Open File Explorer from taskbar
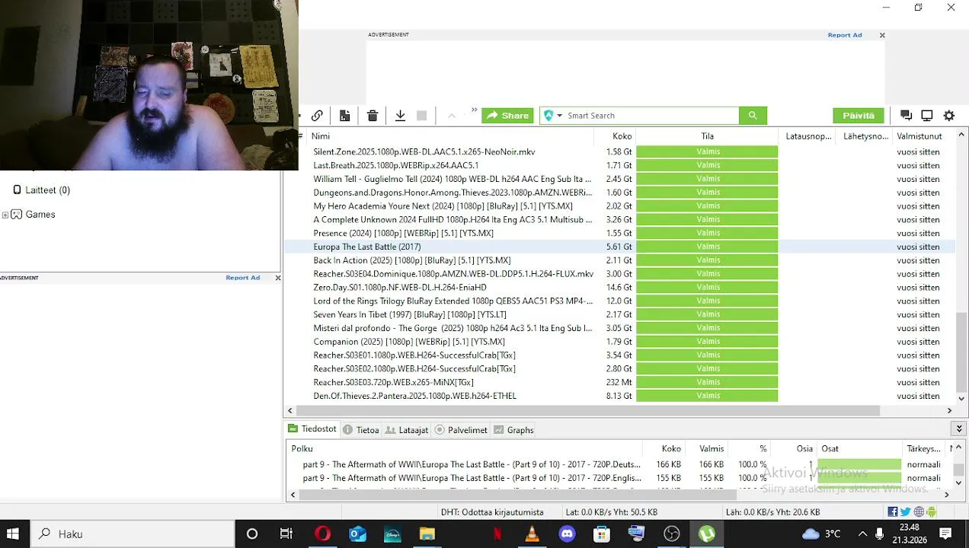Image resolution: width=969 pixels, height=548 pixels. click(x=427, y=534)
